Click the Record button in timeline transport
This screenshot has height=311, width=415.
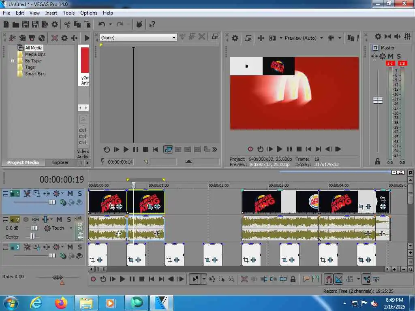93,279
